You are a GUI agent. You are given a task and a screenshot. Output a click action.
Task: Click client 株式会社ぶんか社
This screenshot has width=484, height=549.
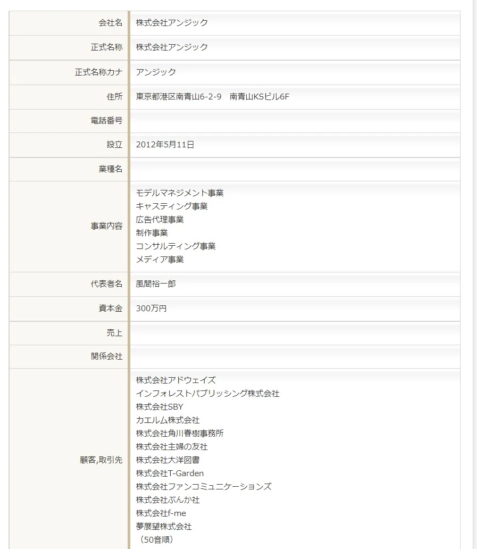click(168, 500)
